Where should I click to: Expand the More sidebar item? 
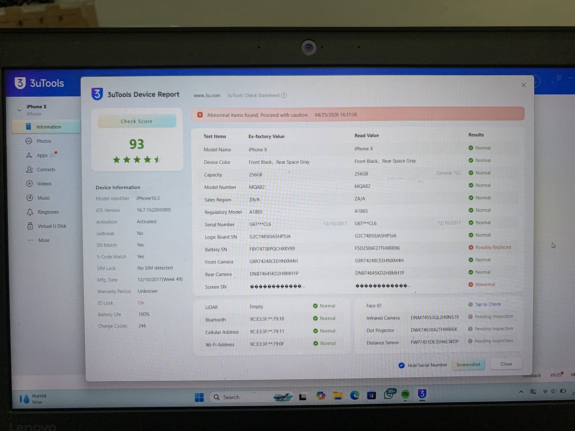[44, 240]
